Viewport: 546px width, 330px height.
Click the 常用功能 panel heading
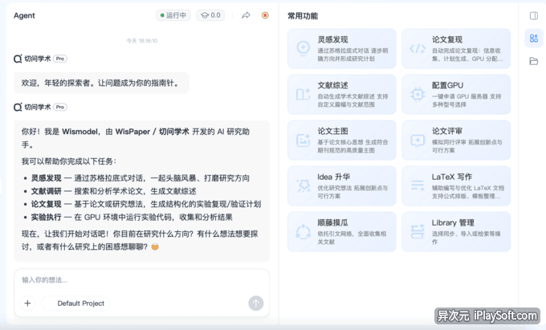[303, 16]
